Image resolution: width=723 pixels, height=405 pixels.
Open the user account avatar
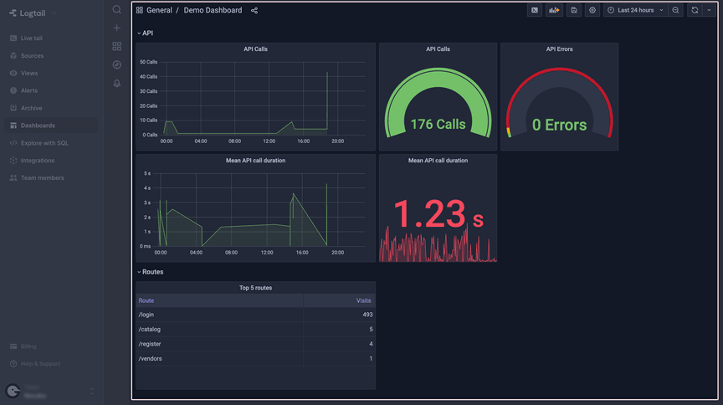click(13, 391)
